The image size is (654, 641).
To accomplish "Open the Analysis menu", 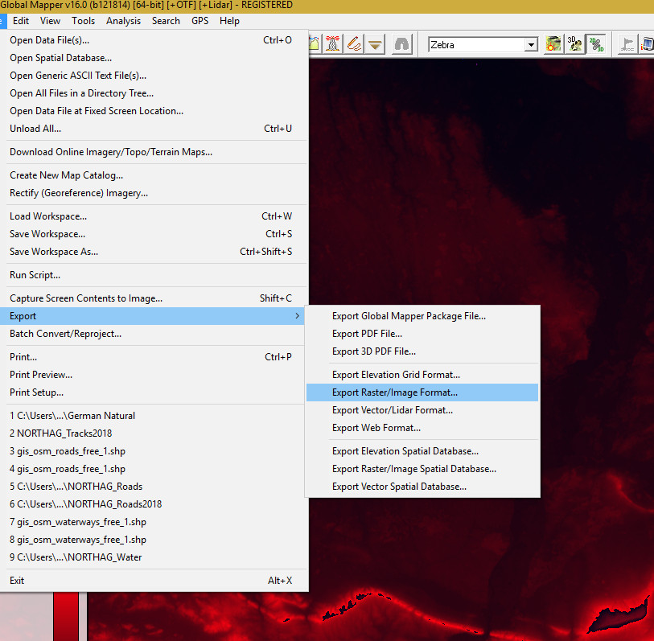I will point(123,21).
